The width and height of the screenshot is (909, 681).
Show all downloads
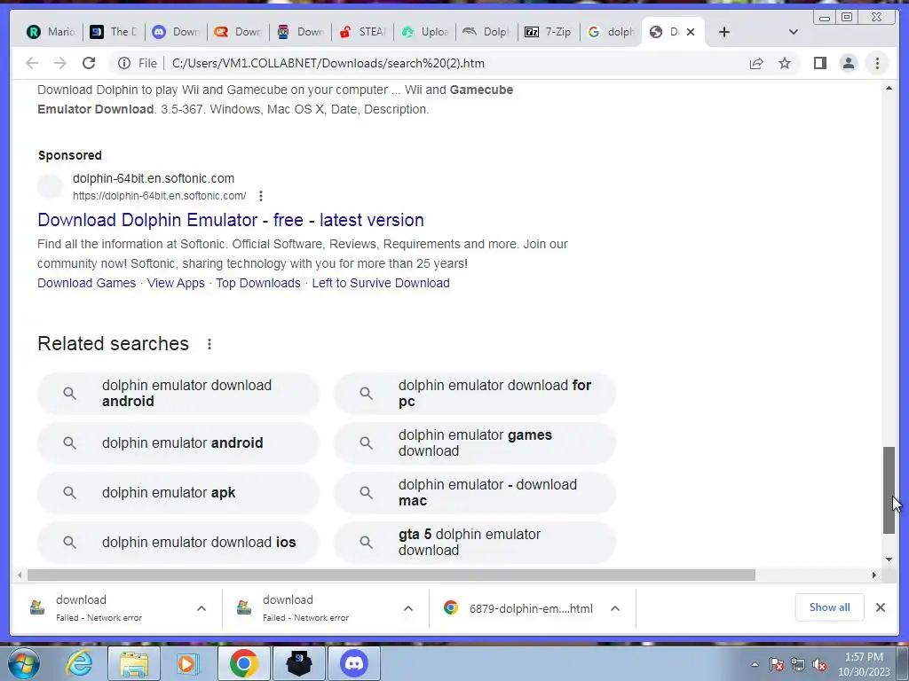[830, 607]
